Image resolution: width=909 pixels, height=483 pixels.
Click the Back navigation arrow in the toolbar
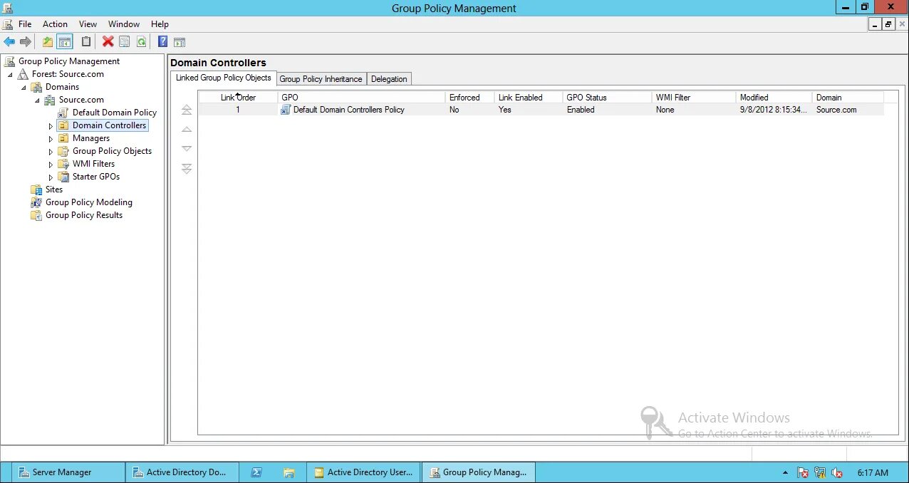(x=9, y=41)
